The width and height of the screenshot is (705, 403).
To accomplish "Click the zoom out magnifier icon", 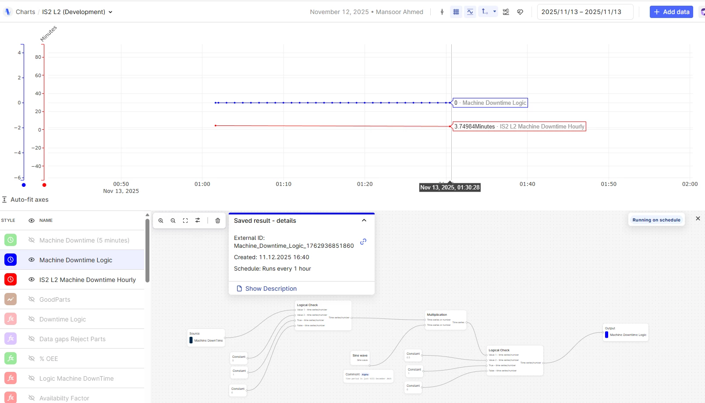I will [173, 221].
